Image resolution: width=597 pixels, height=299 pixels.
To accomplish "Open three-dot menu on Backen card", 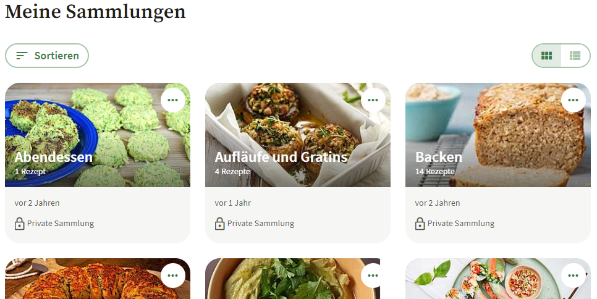I will [x=574, y=100].
